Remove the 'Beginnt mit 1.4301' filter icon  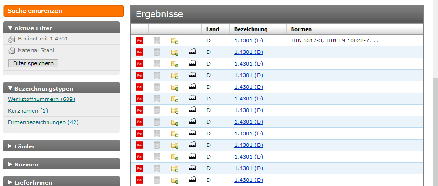coord(12,39)
